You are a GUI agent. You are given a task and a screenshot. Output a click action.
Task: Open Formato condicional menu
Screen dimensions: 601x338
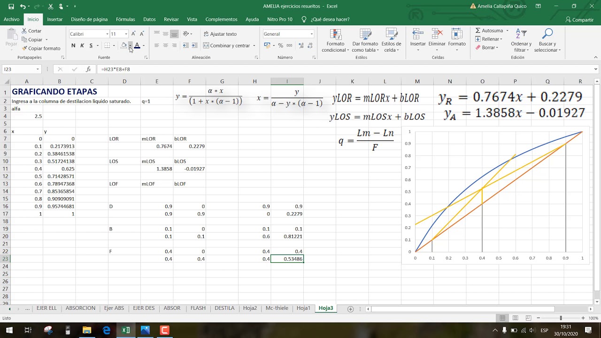[x=336, y=41]
